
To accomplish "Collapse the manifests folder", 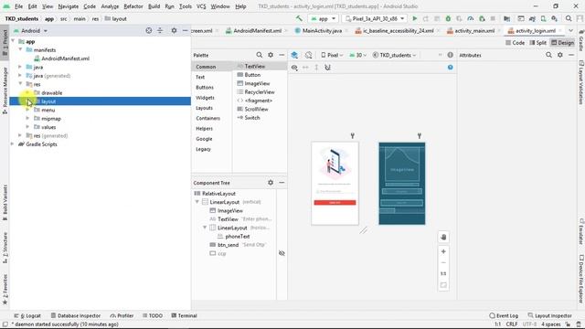I will 20,49.
